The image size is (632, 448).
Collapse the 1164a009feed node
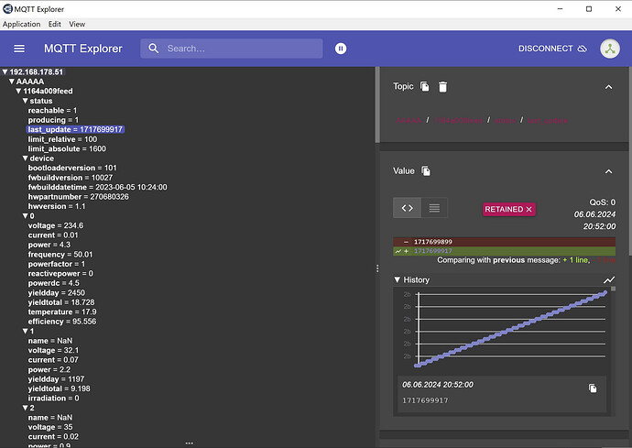click(18, 91)
